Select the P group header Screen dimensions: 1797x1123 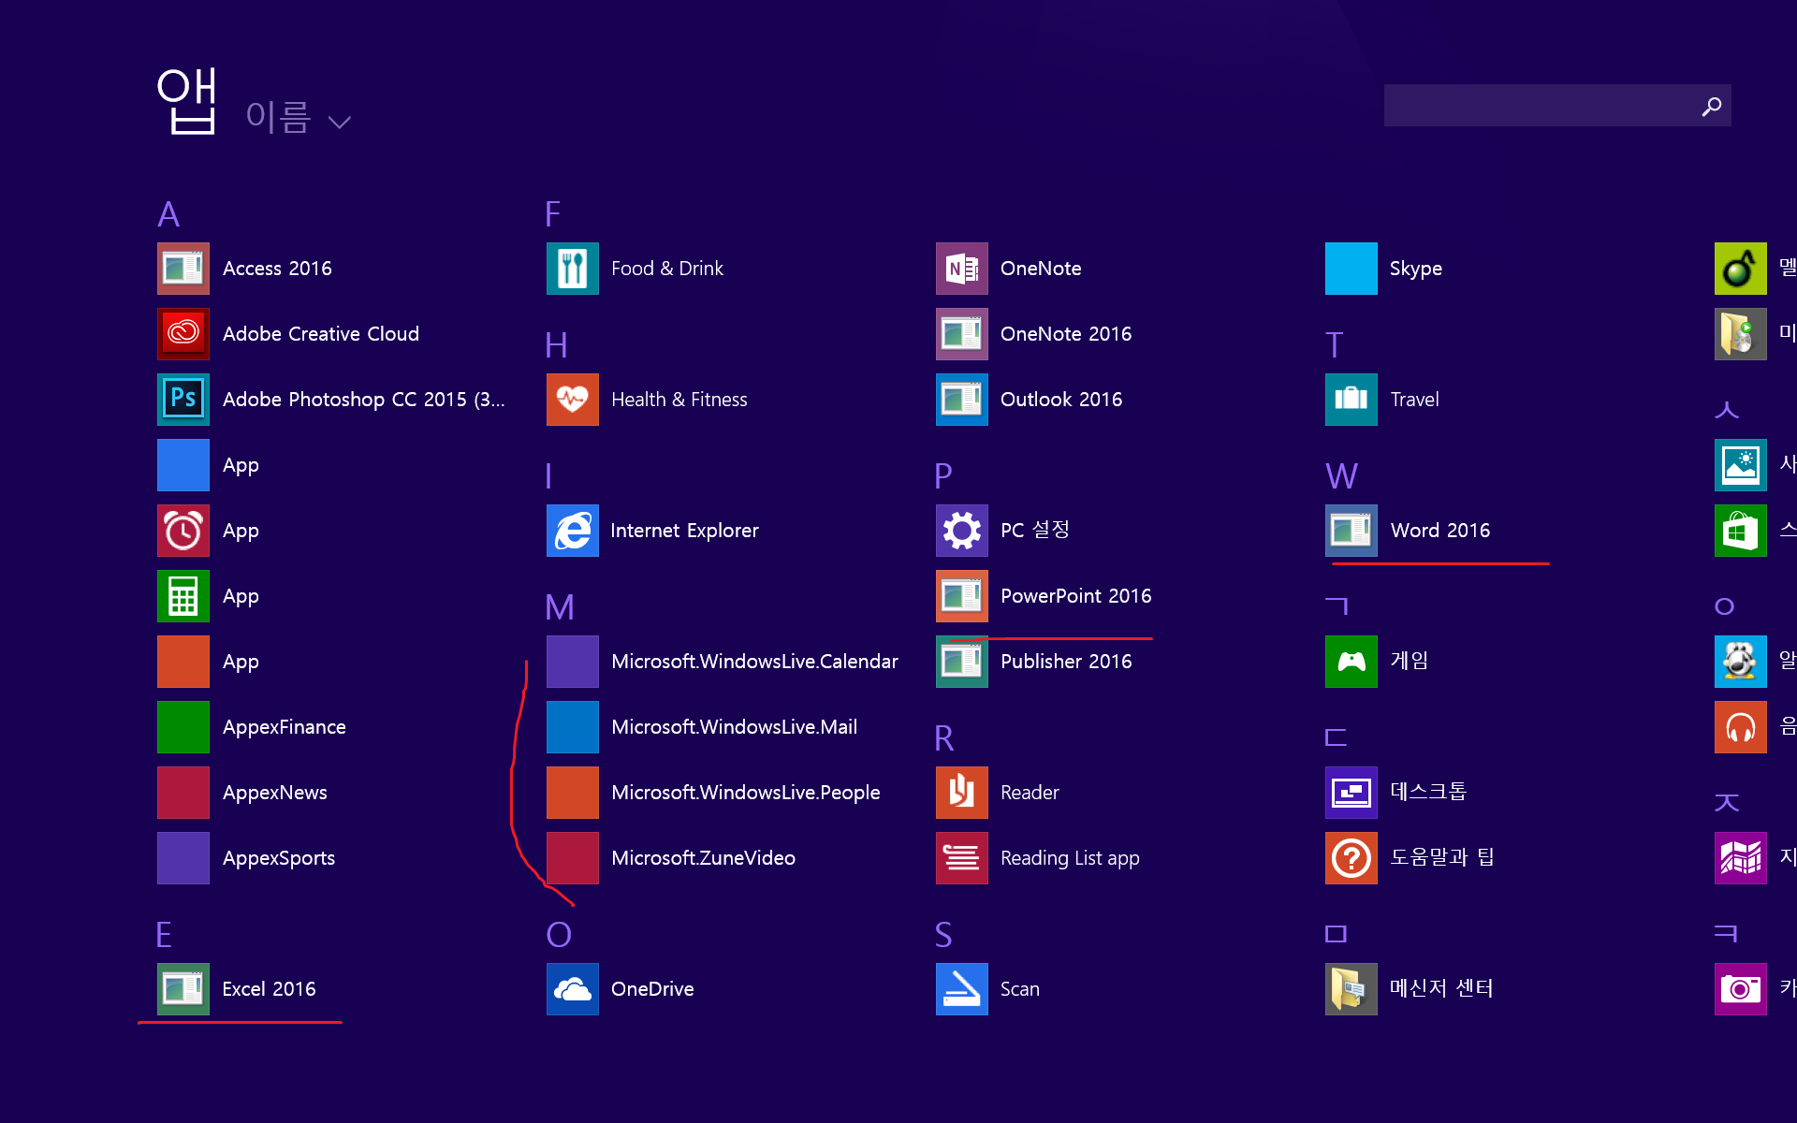[943, 476]
